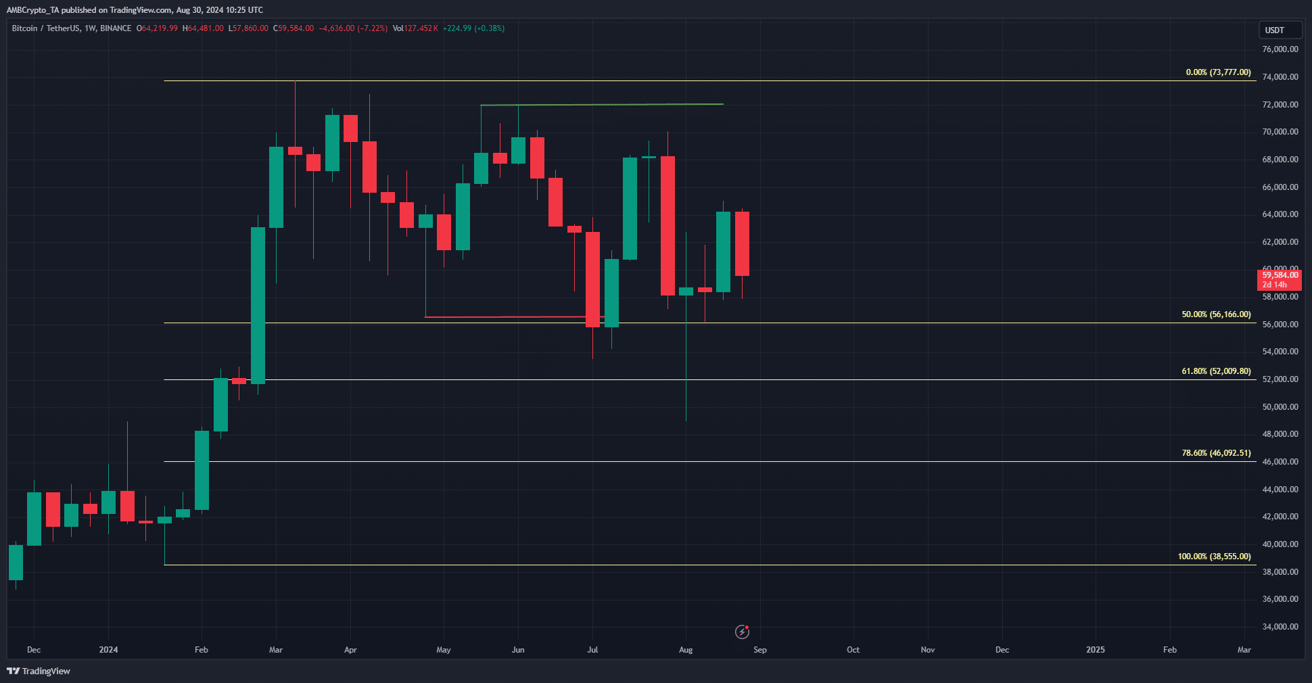Click the Mar label below the March 2024 candles
This screenshot has height=683, width=1312.
[x=276, y=650]
